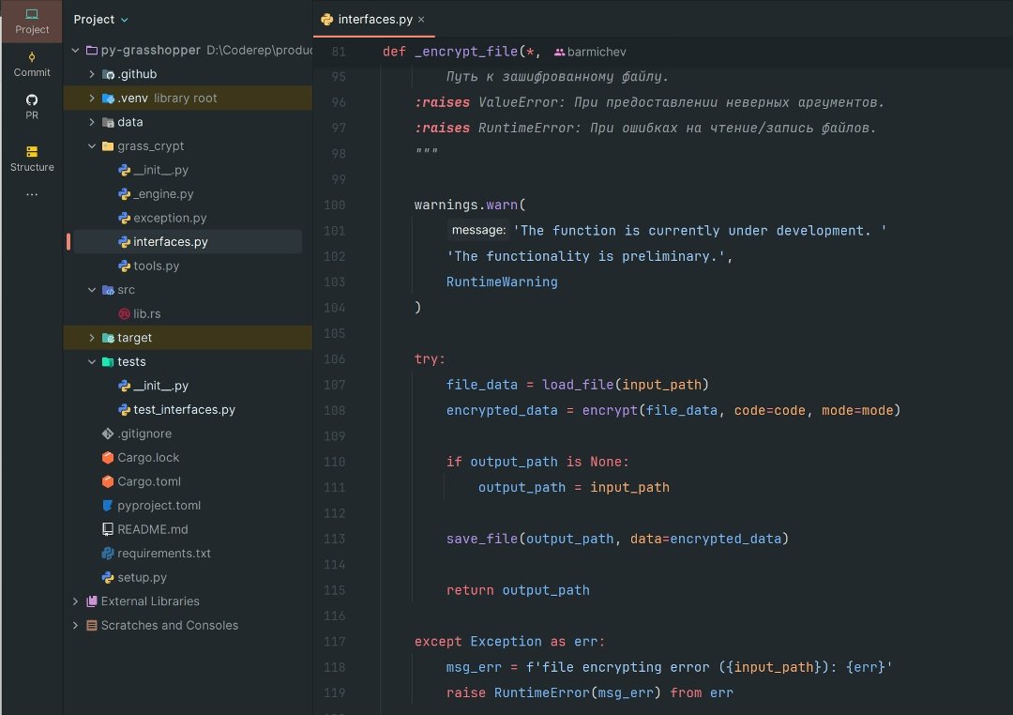The height and width of the screenshot is (715, 1013).
Task: Click the message: inlay hint in warnings.warn
Action: (x=477, y=230)
